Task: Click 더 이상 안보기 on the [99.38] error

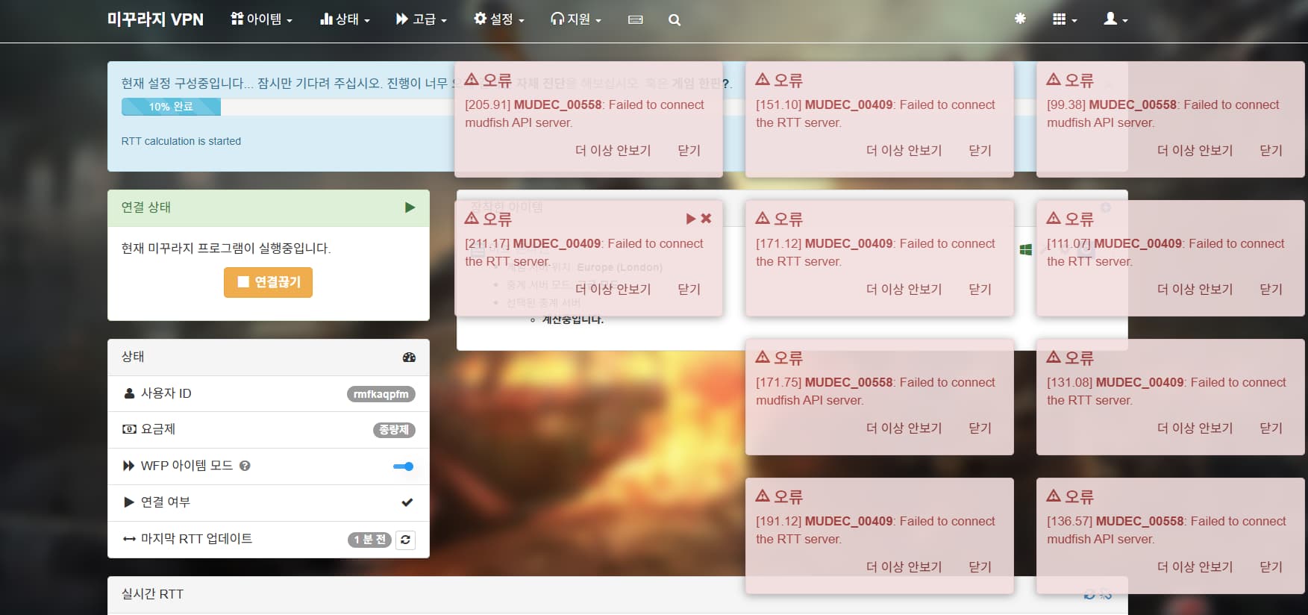Action: pyautogui.click(x=1195, y=151)
